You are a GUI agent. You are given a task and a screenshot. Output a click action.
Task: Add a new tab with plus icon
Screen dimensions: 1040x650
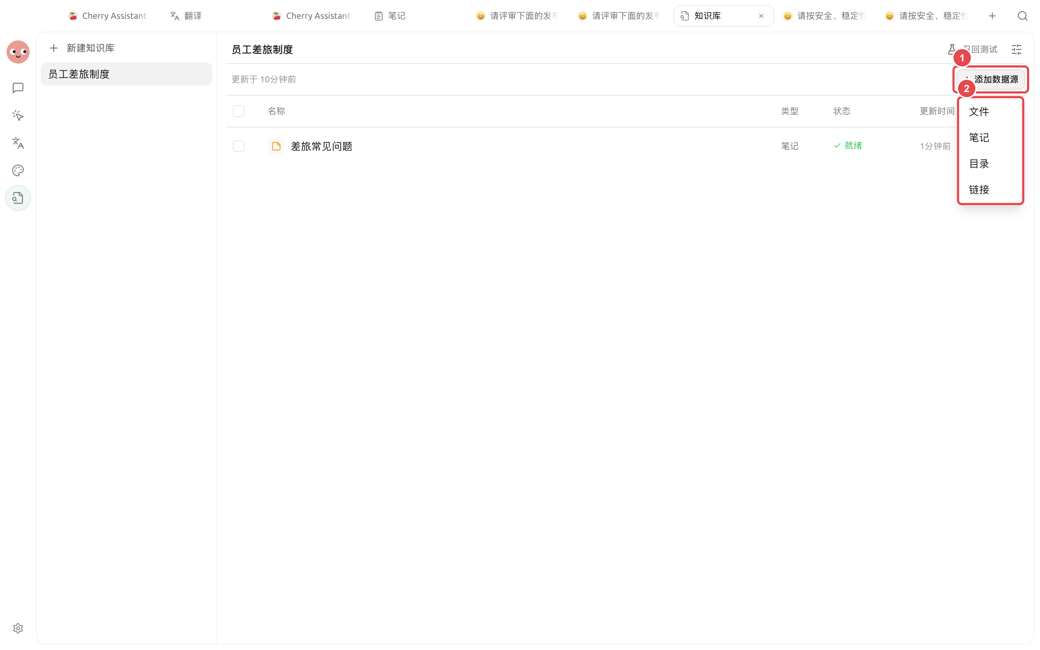coord(992,16)
